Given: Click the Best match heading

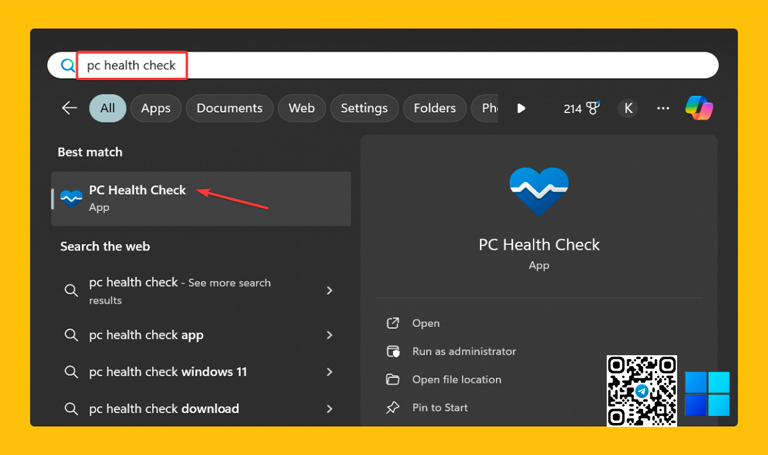Looking at the screenshot, I should click(x=90, y=152).
